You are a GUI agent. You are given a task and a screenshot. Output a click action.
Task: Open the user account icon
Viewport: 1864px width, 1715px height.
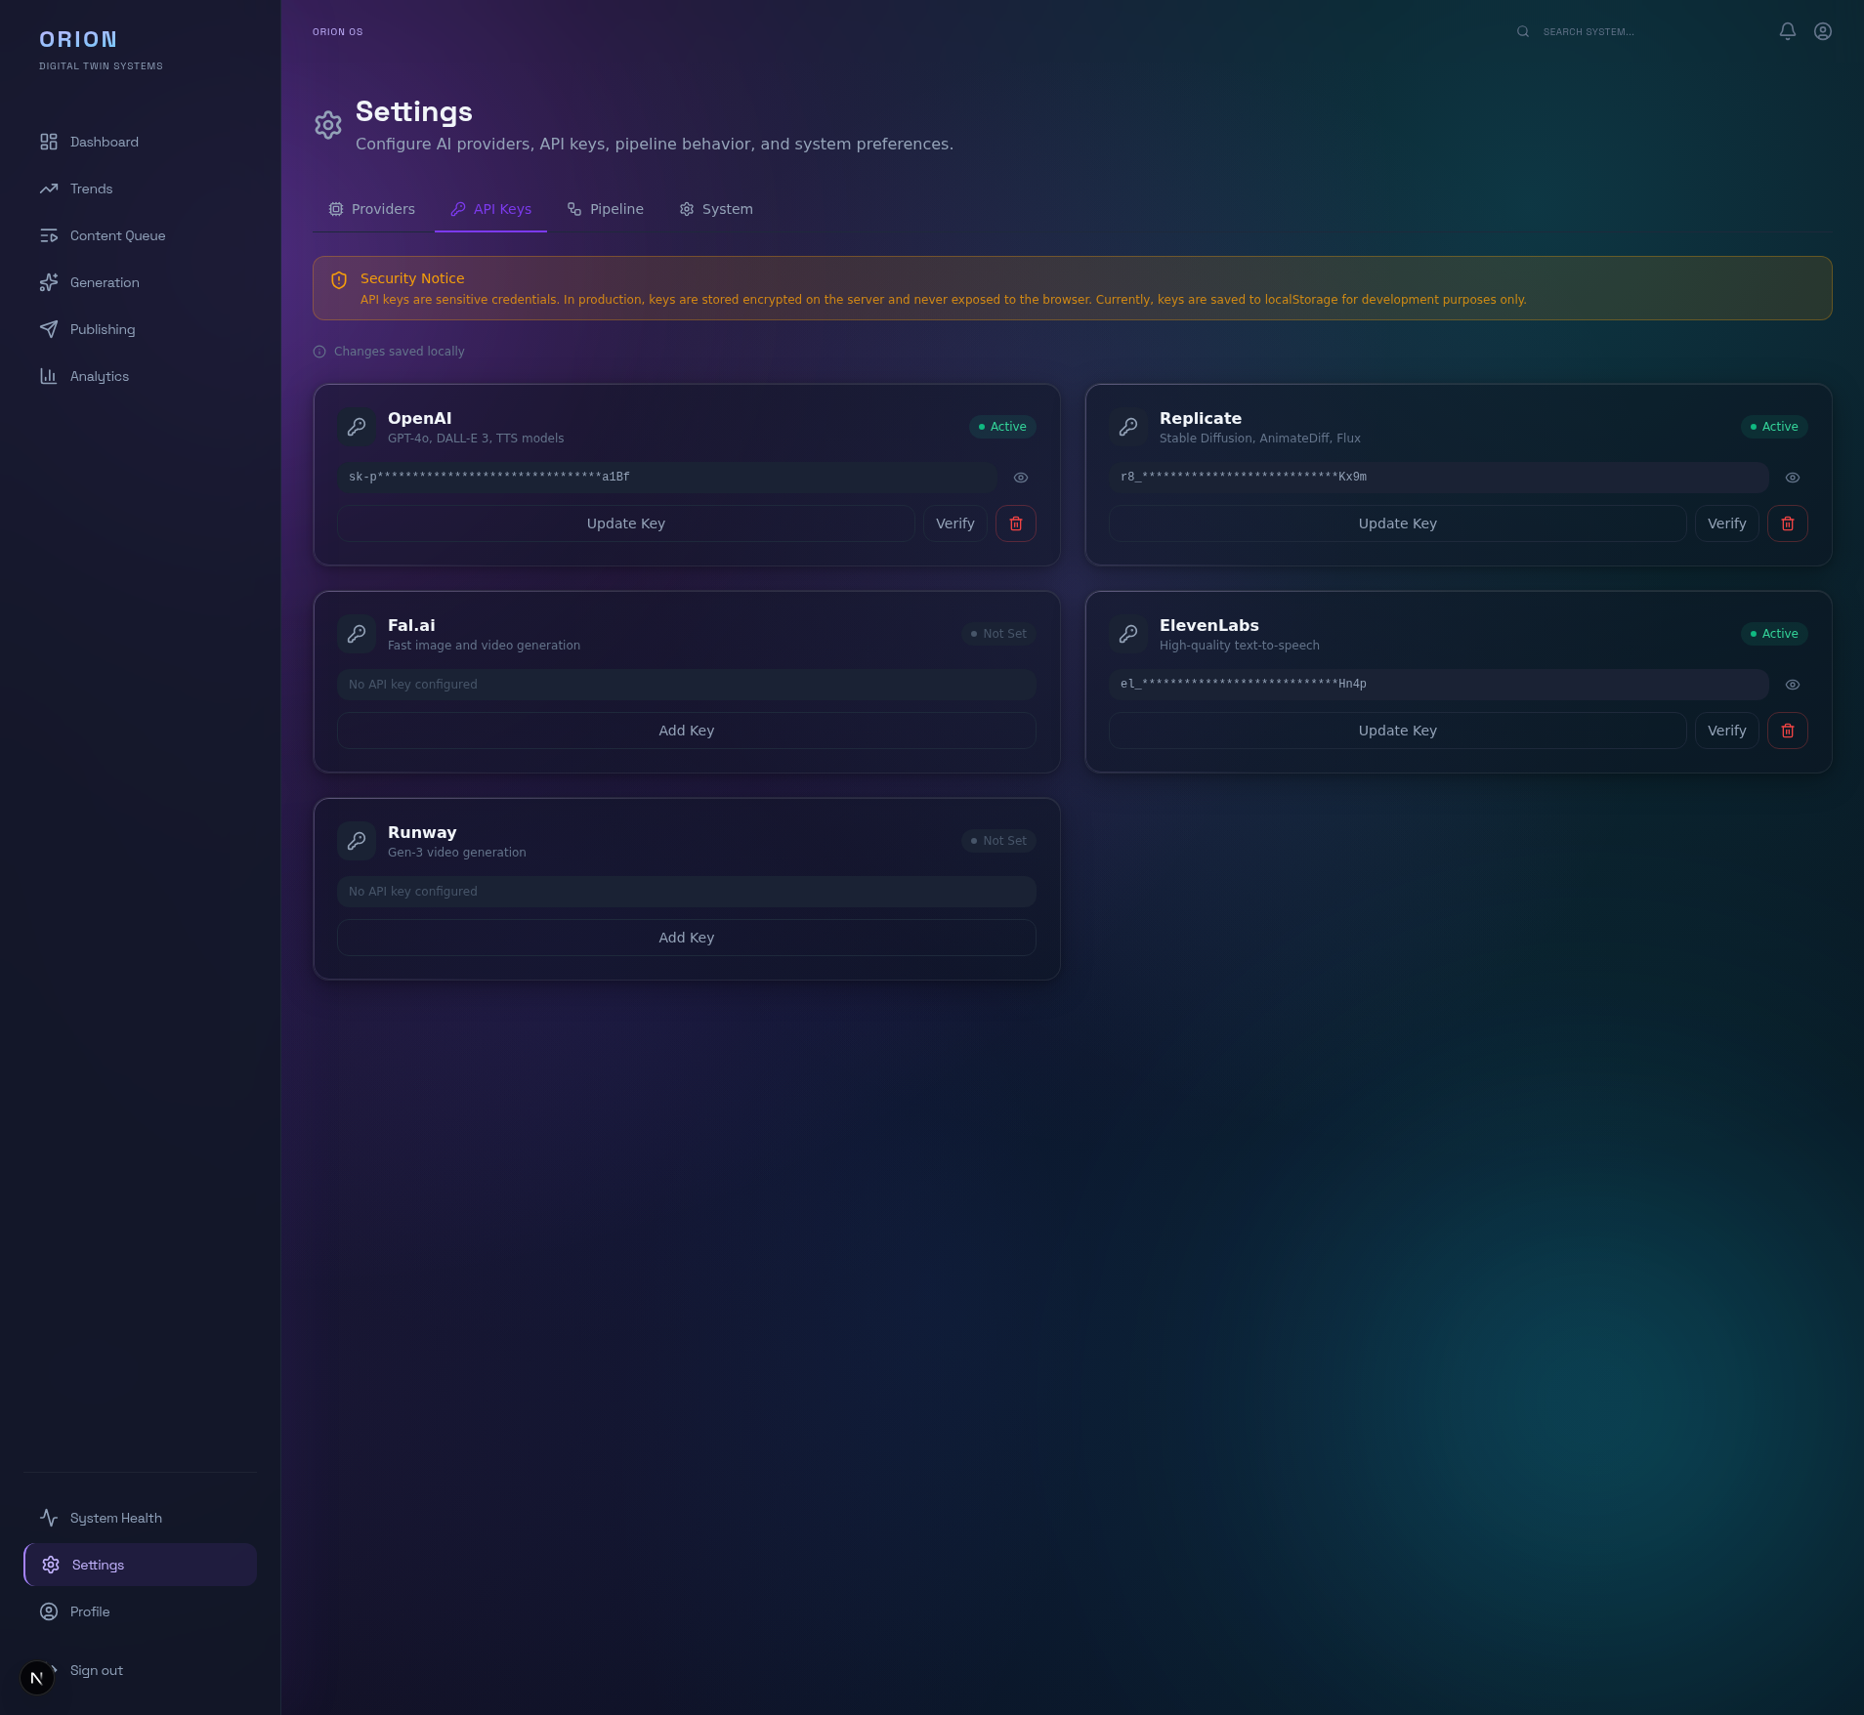click(x=1821, y=31)
